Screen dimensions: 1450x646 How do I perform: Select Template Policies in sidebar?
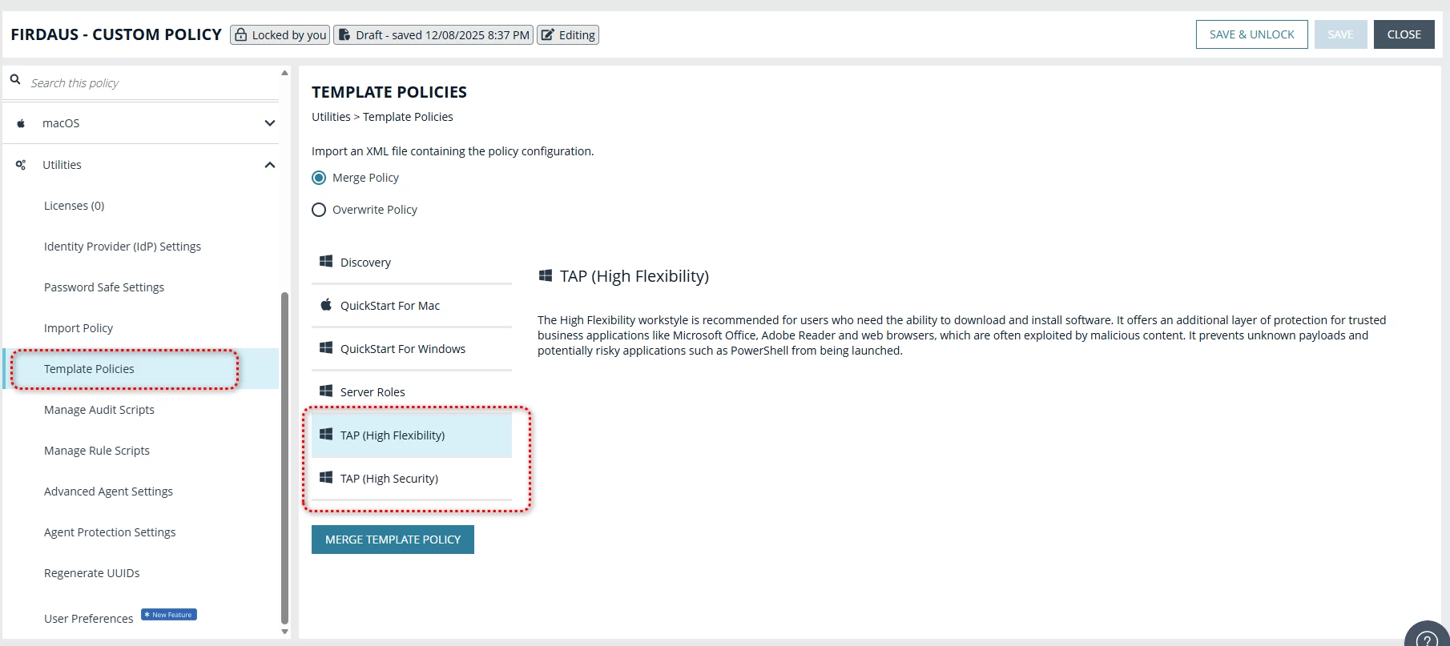[x=141, y=369]
